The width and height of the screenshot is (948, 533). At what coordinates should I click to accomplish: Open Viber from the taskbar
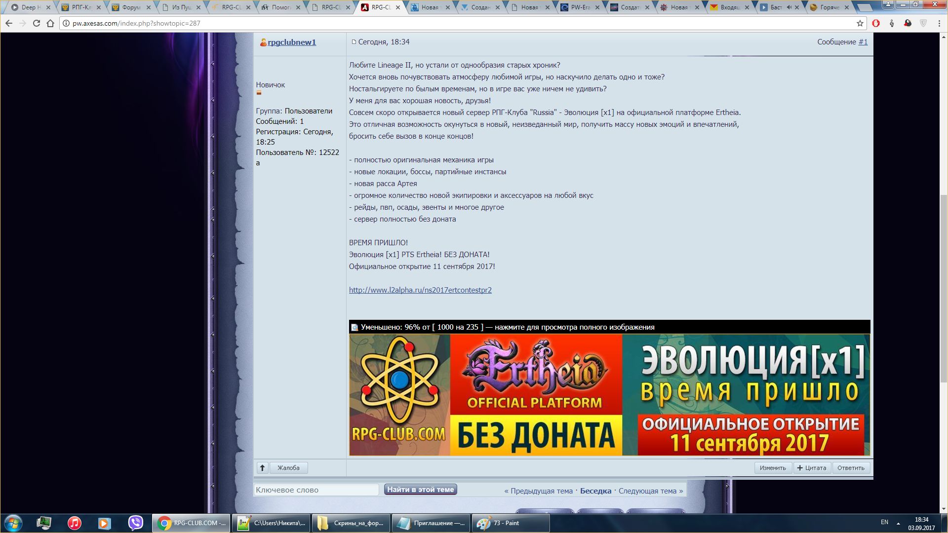[135, 523]
